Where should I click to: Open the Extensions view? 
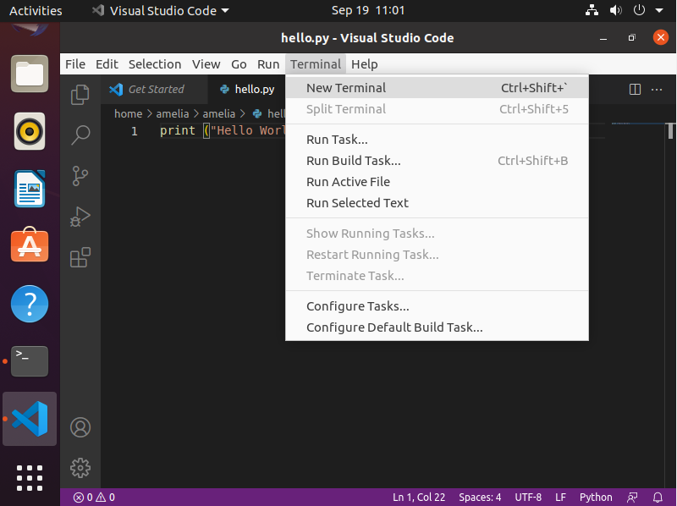tap(80, 257)
